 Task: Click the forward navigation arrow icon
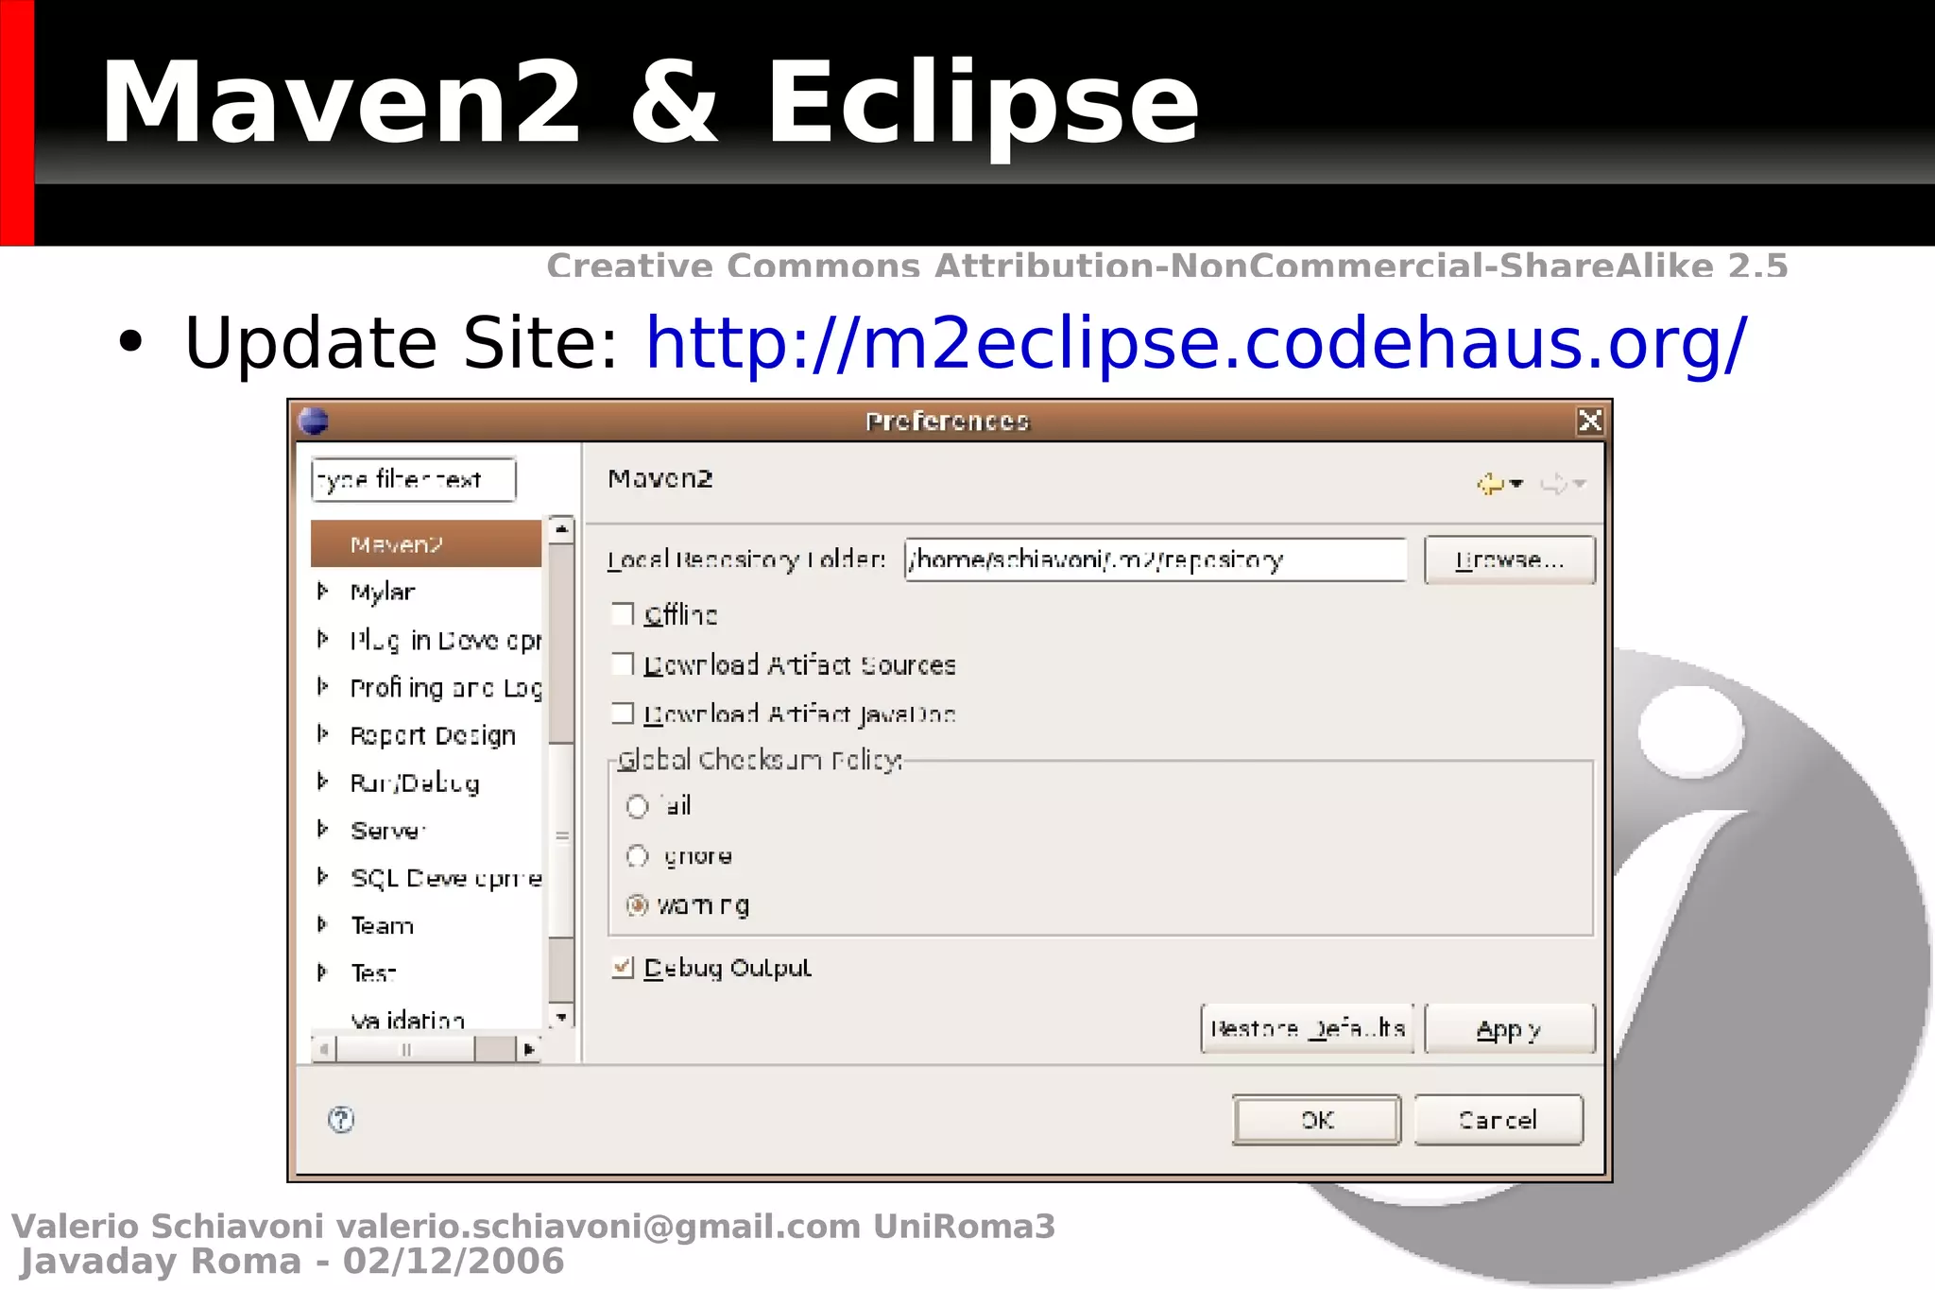click(x=1553, y=484)
